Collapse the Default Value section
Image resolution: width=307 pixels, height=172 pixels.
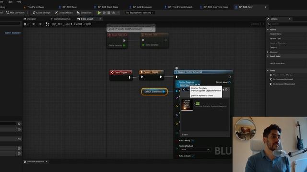[x=268, y=56]
